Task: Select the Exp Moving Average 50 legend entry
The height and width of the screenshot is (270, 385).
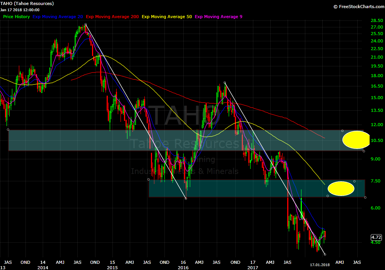Action: (167, 17)
